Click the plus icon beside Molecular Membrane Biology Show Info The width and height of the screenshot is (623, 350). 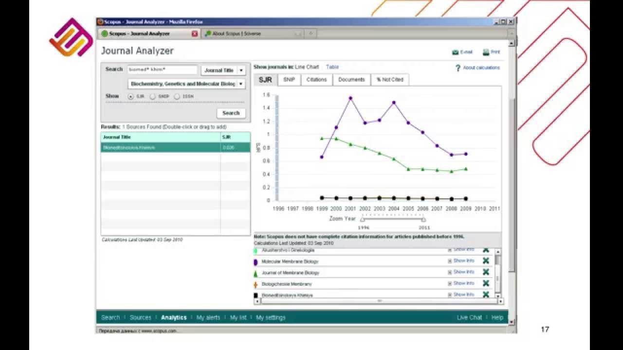coord(450,261)
